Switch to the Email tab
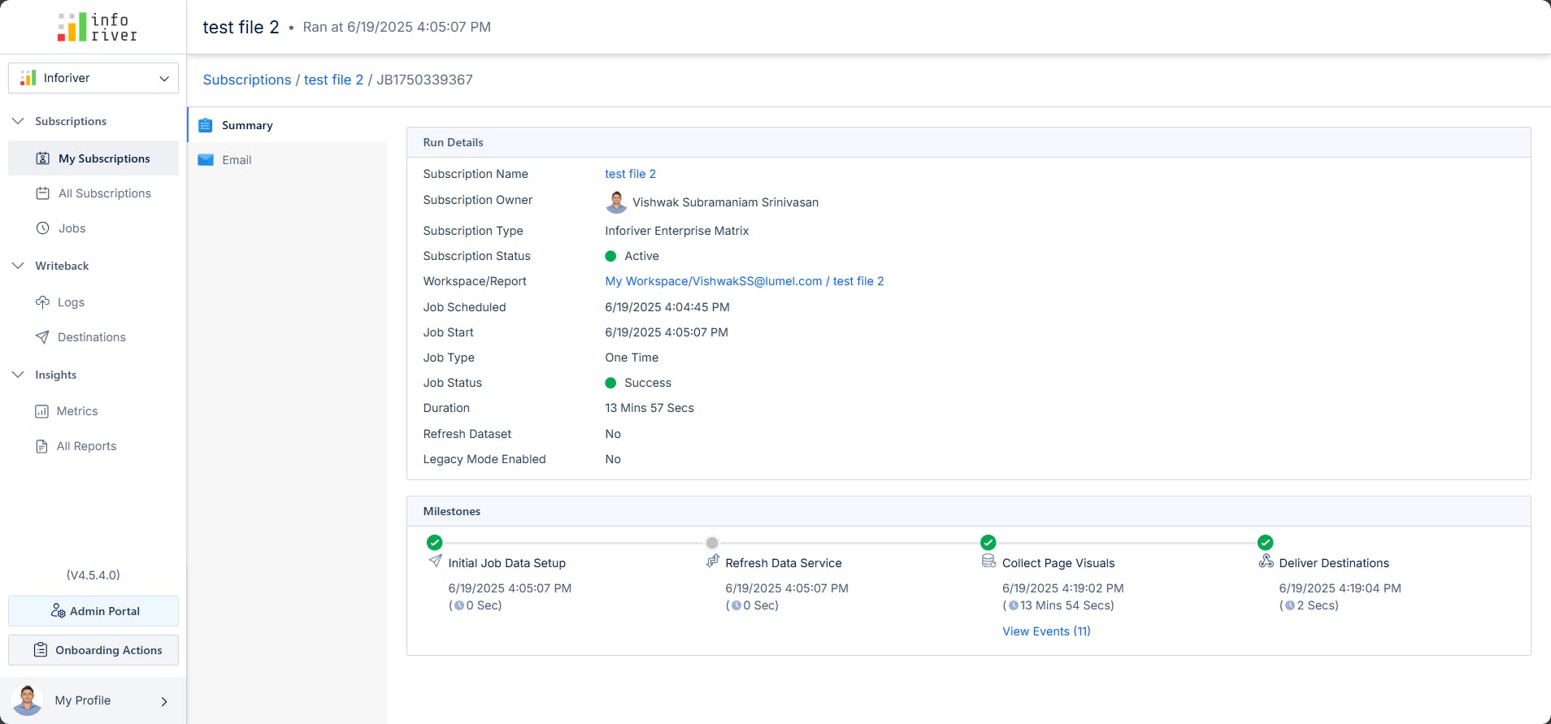This screenshot has width=1551, height=724. (x=288, y=160)
